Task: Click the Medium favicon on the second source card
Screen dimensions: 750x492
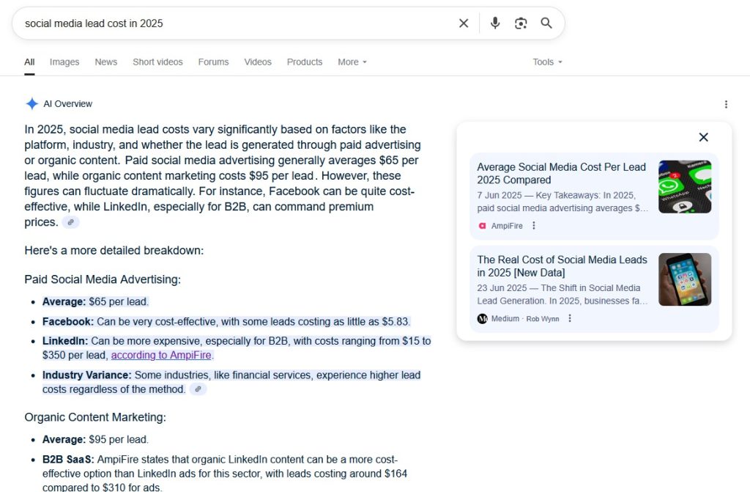Action: [x=482, y=318]
